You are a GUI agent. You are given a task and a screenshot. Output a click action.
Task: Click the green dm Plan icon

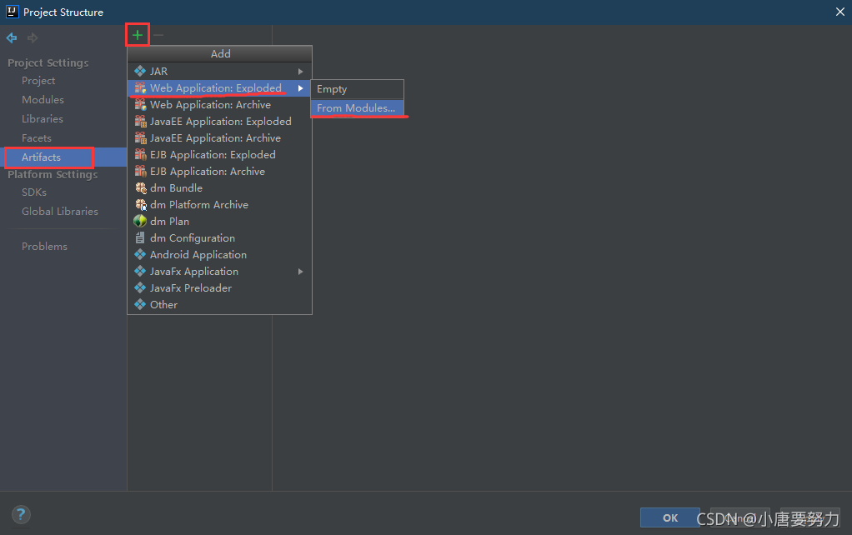click(x=140, y=221)
